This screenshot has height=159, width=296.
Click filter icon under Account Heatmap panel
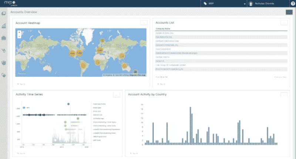18,84
